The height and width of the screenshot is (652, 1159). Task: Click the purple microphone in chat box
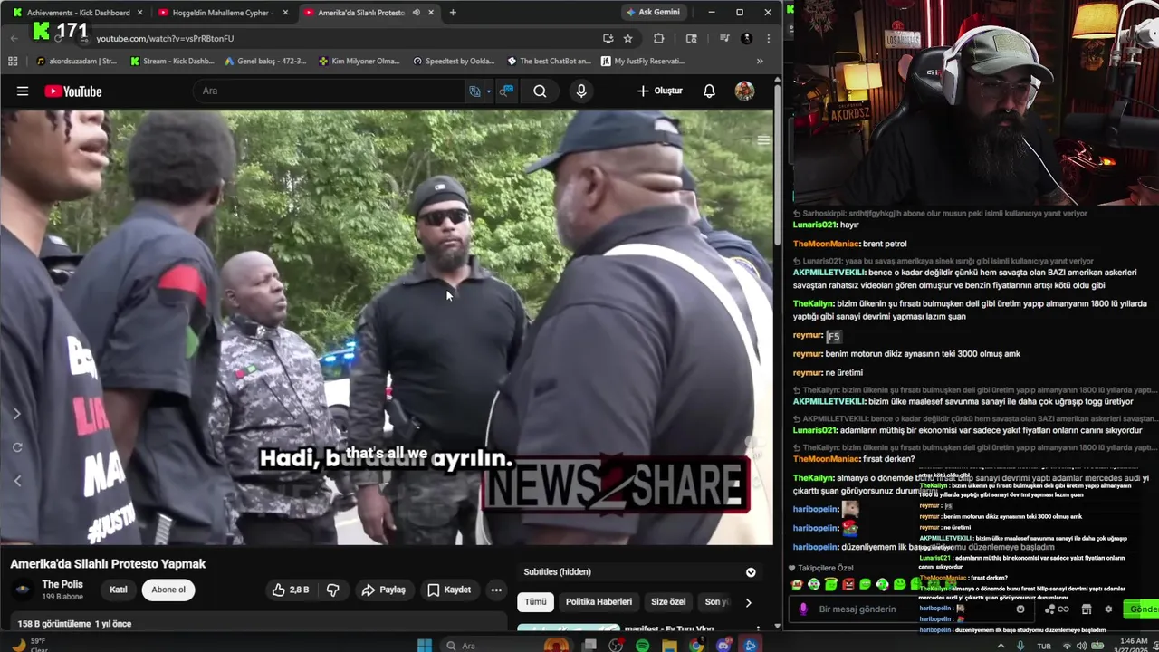[x=802, y=609]
